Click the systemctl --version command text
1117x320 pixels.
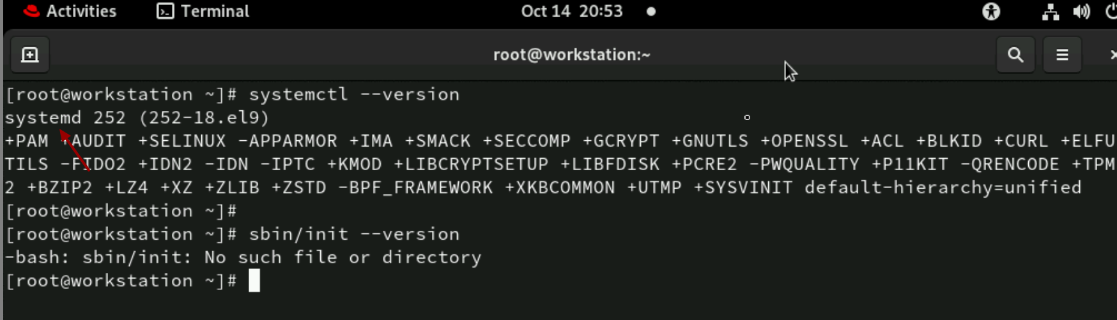pos(354,94)
